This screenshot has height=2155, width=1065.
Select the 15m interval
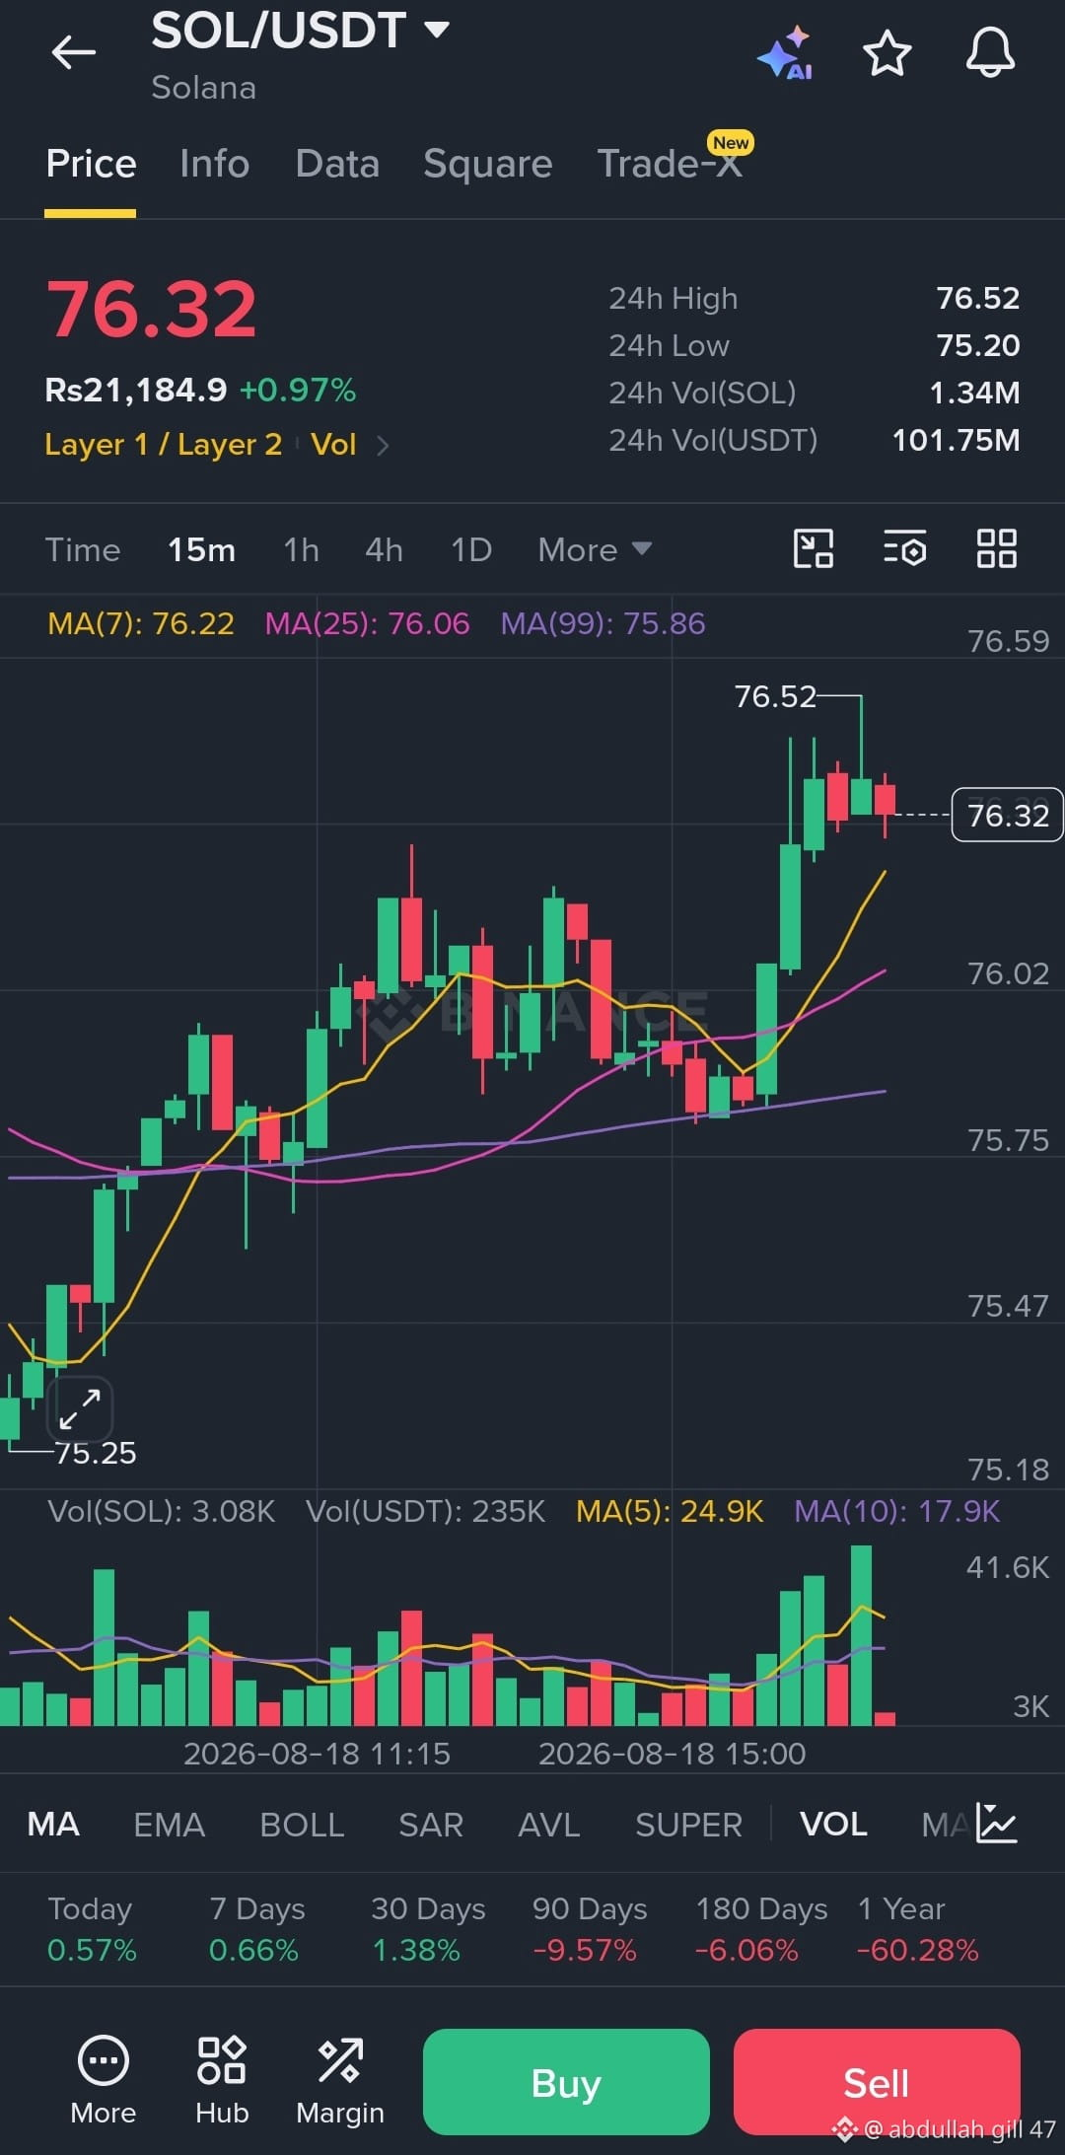pos(201,549)
